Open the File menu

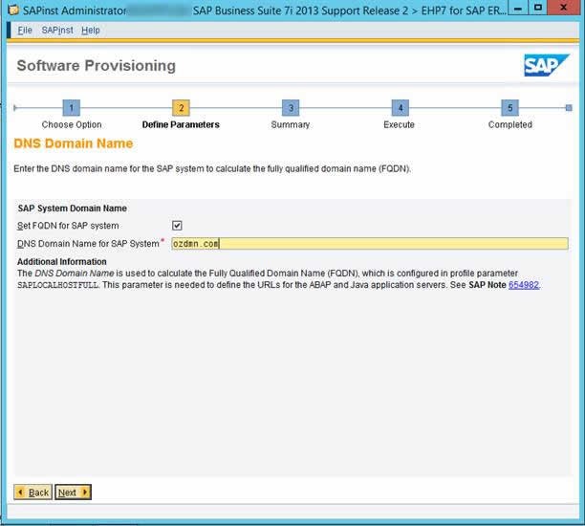click(x=25, y=31)
